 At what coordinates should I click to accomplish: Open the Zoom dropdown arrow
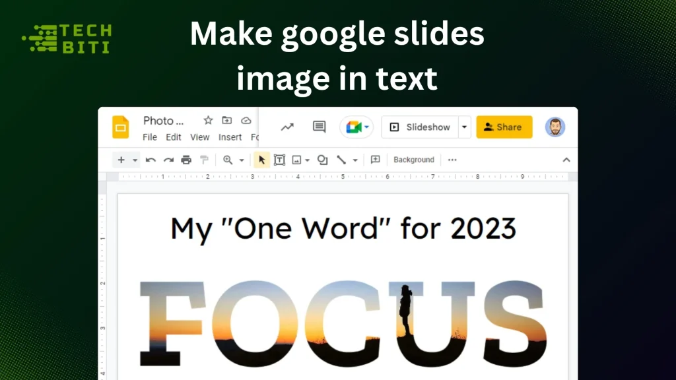(x=242, y=160)
